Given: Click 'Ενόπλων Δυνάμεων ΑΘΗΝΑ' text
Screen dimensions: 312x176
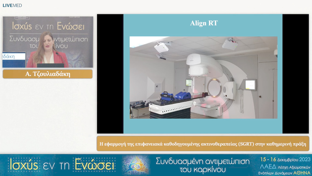Looking at the screenshot, I should 284,173.
